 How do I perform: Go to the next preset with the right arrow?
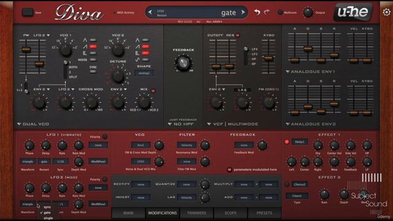[x=243, y=12]
